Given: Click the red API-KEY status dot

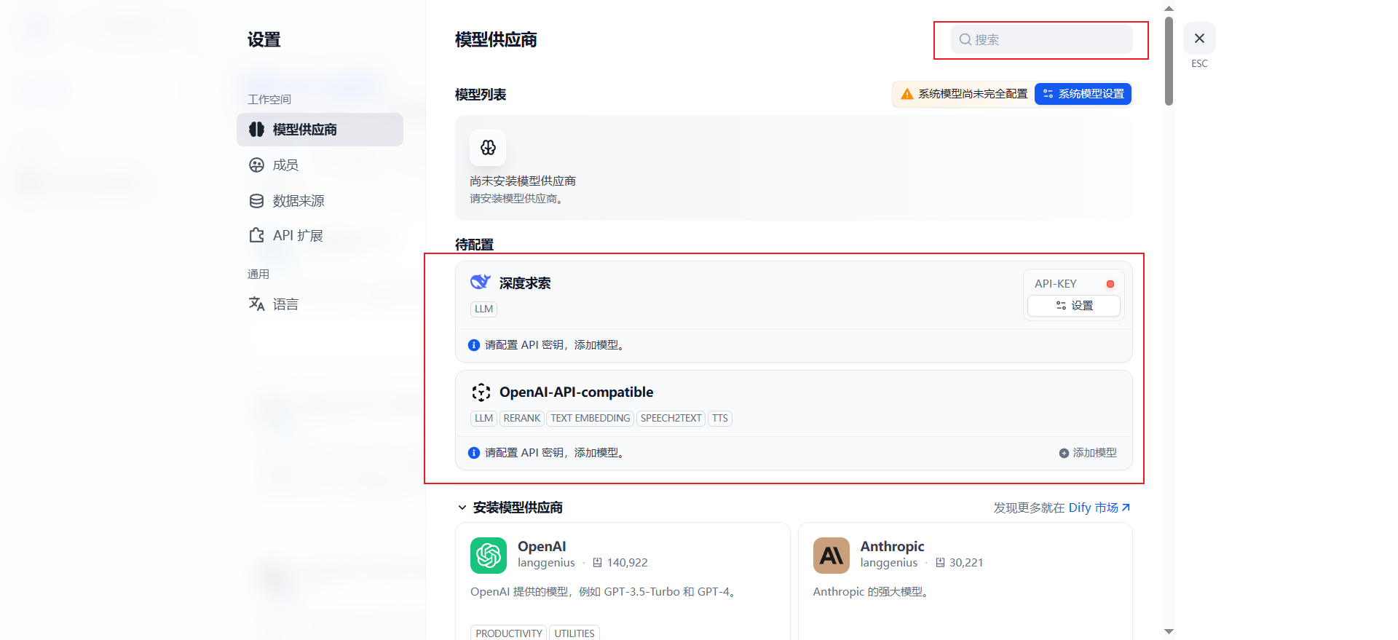Looking at the screenshot, I should point(1110,284).
